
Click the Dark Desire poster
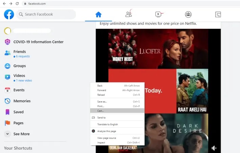[176, 133]
